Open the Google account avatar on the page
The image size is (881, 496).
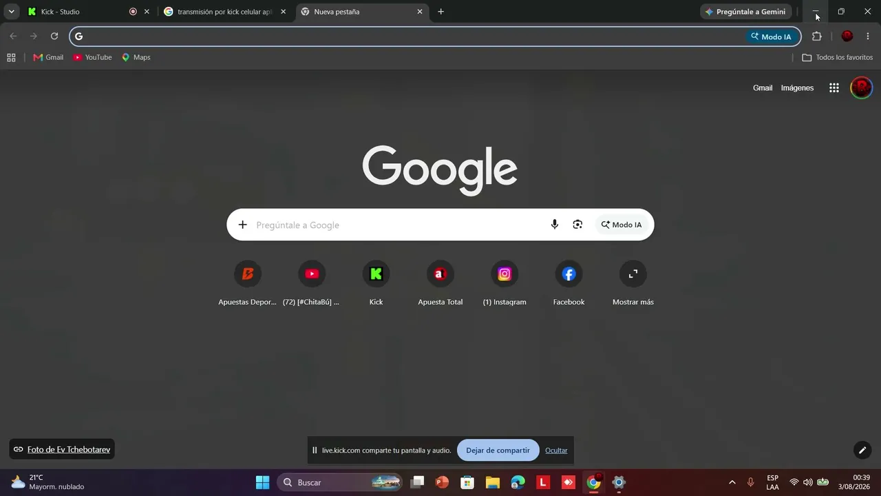pos(862,88)
